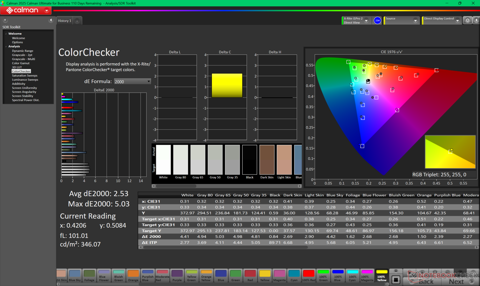This screenshot has width=480, height=286.
Task: Select the 100% Red color patch
Action: pyautogui.click(x=308, y=276)
